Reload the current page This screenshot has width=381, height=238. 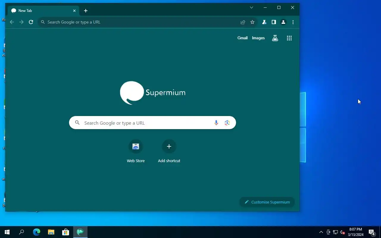[x=31, y=22]
